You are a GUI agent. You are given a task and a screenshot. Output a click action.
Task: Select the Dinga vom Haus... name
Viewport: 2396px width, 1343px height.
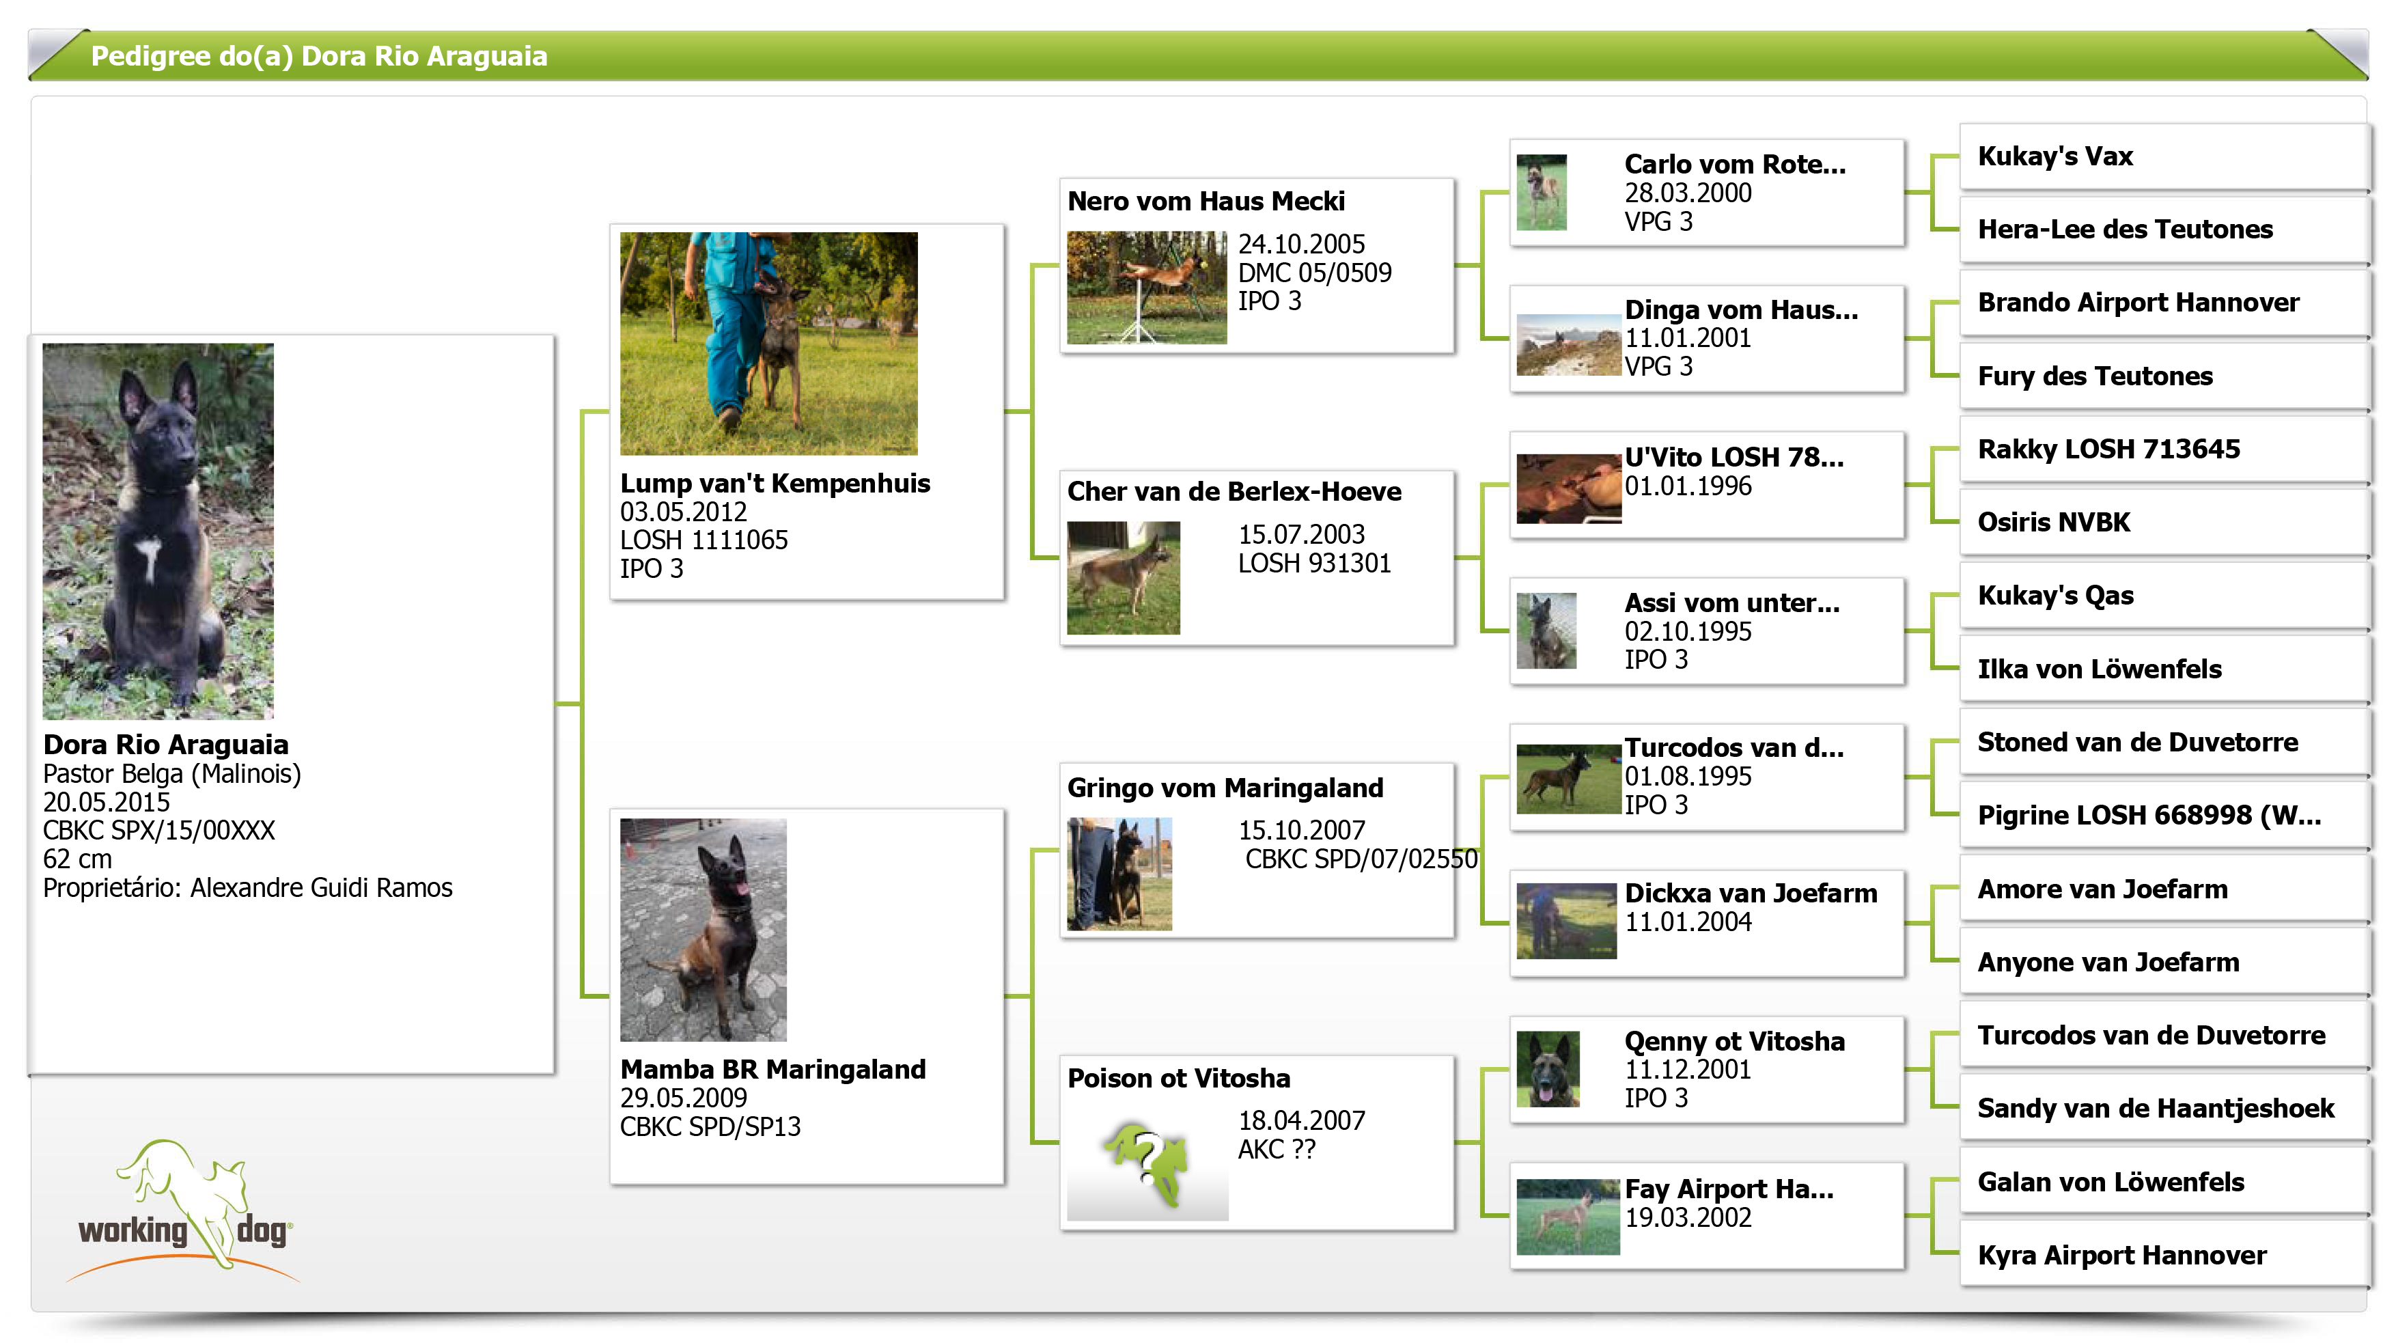point(1741,309)
